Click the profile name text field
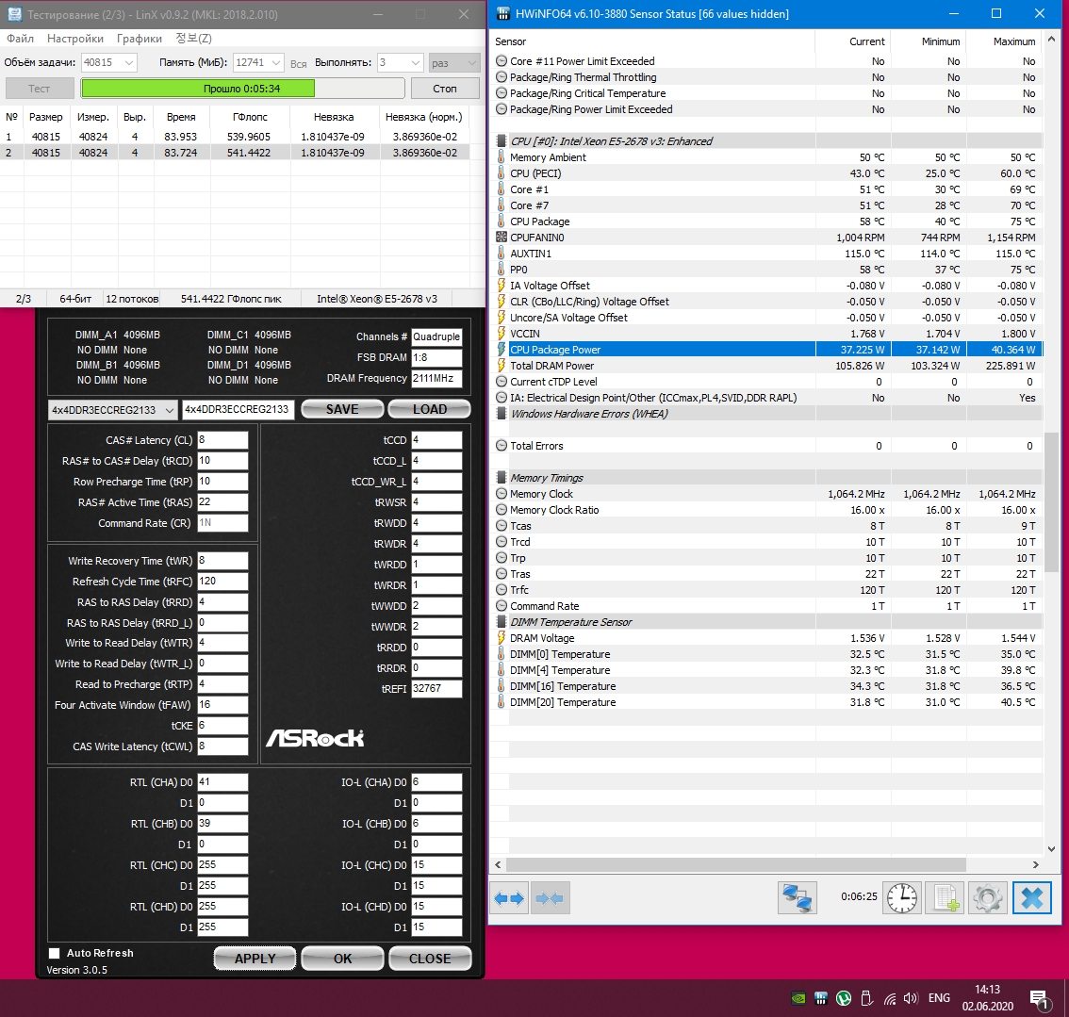This screenshot has height=1017, width=1069. [x=238, y=410]
